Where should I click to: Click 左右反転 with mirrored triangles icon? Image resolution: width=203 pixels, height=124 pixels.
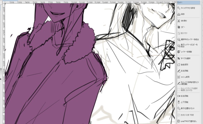tap(179, 96)
